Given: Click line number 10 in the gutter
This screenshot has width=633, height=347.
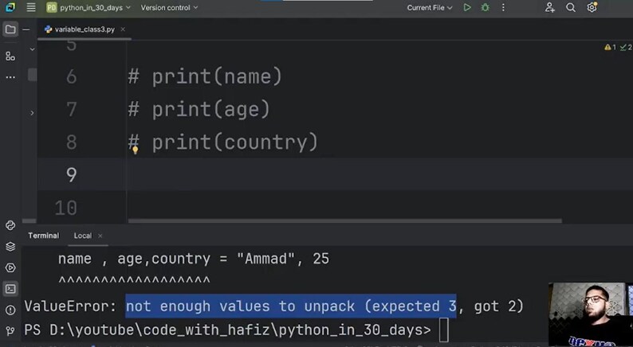Looking at the screenshot, I should pos(66,208).
